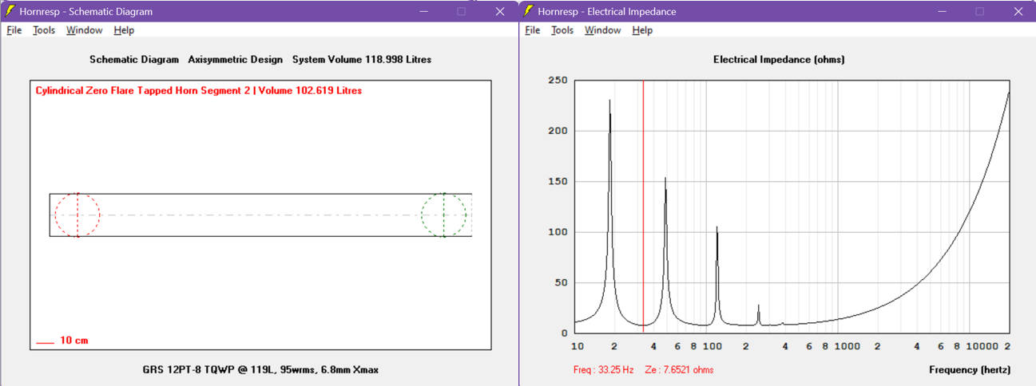
Task: Open Window menu in Electrical Impedance window
Action: [x=602, y=30]
